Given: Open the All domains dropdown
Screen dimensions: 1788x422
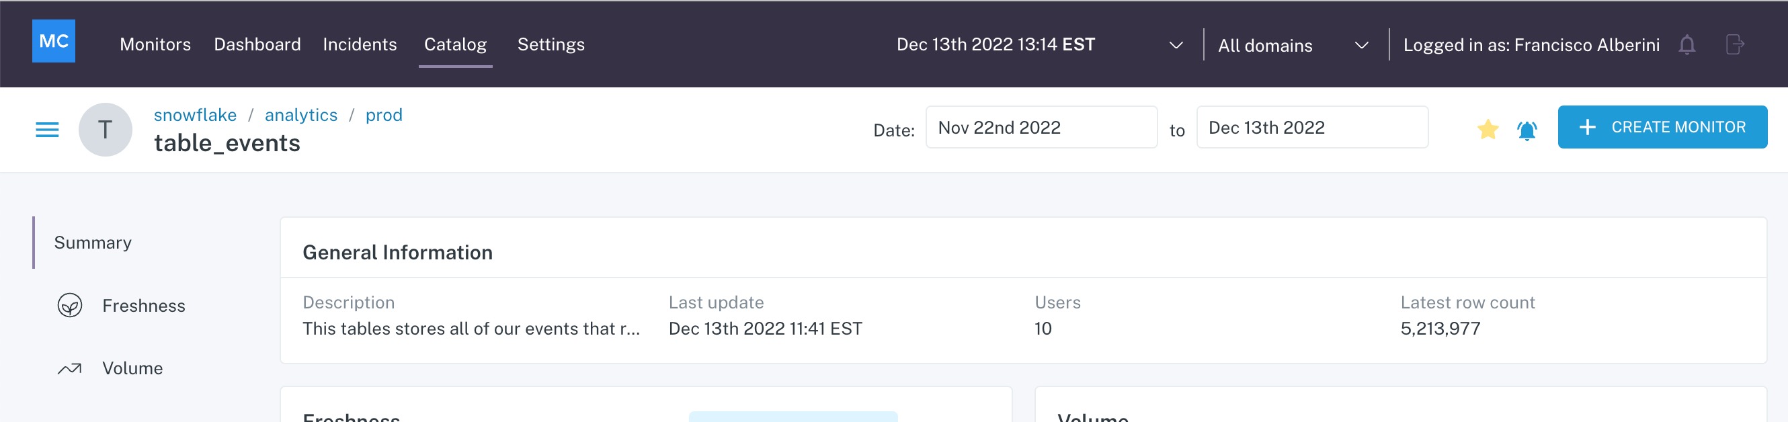Looking at the screenshot, I should point(1294,45).
